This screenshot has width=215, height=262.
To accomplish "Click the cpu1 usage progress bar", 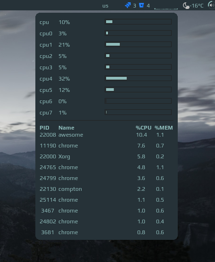I will 138,44.
